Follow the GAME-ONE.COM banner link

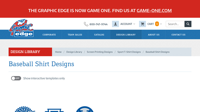coord(154,10)
